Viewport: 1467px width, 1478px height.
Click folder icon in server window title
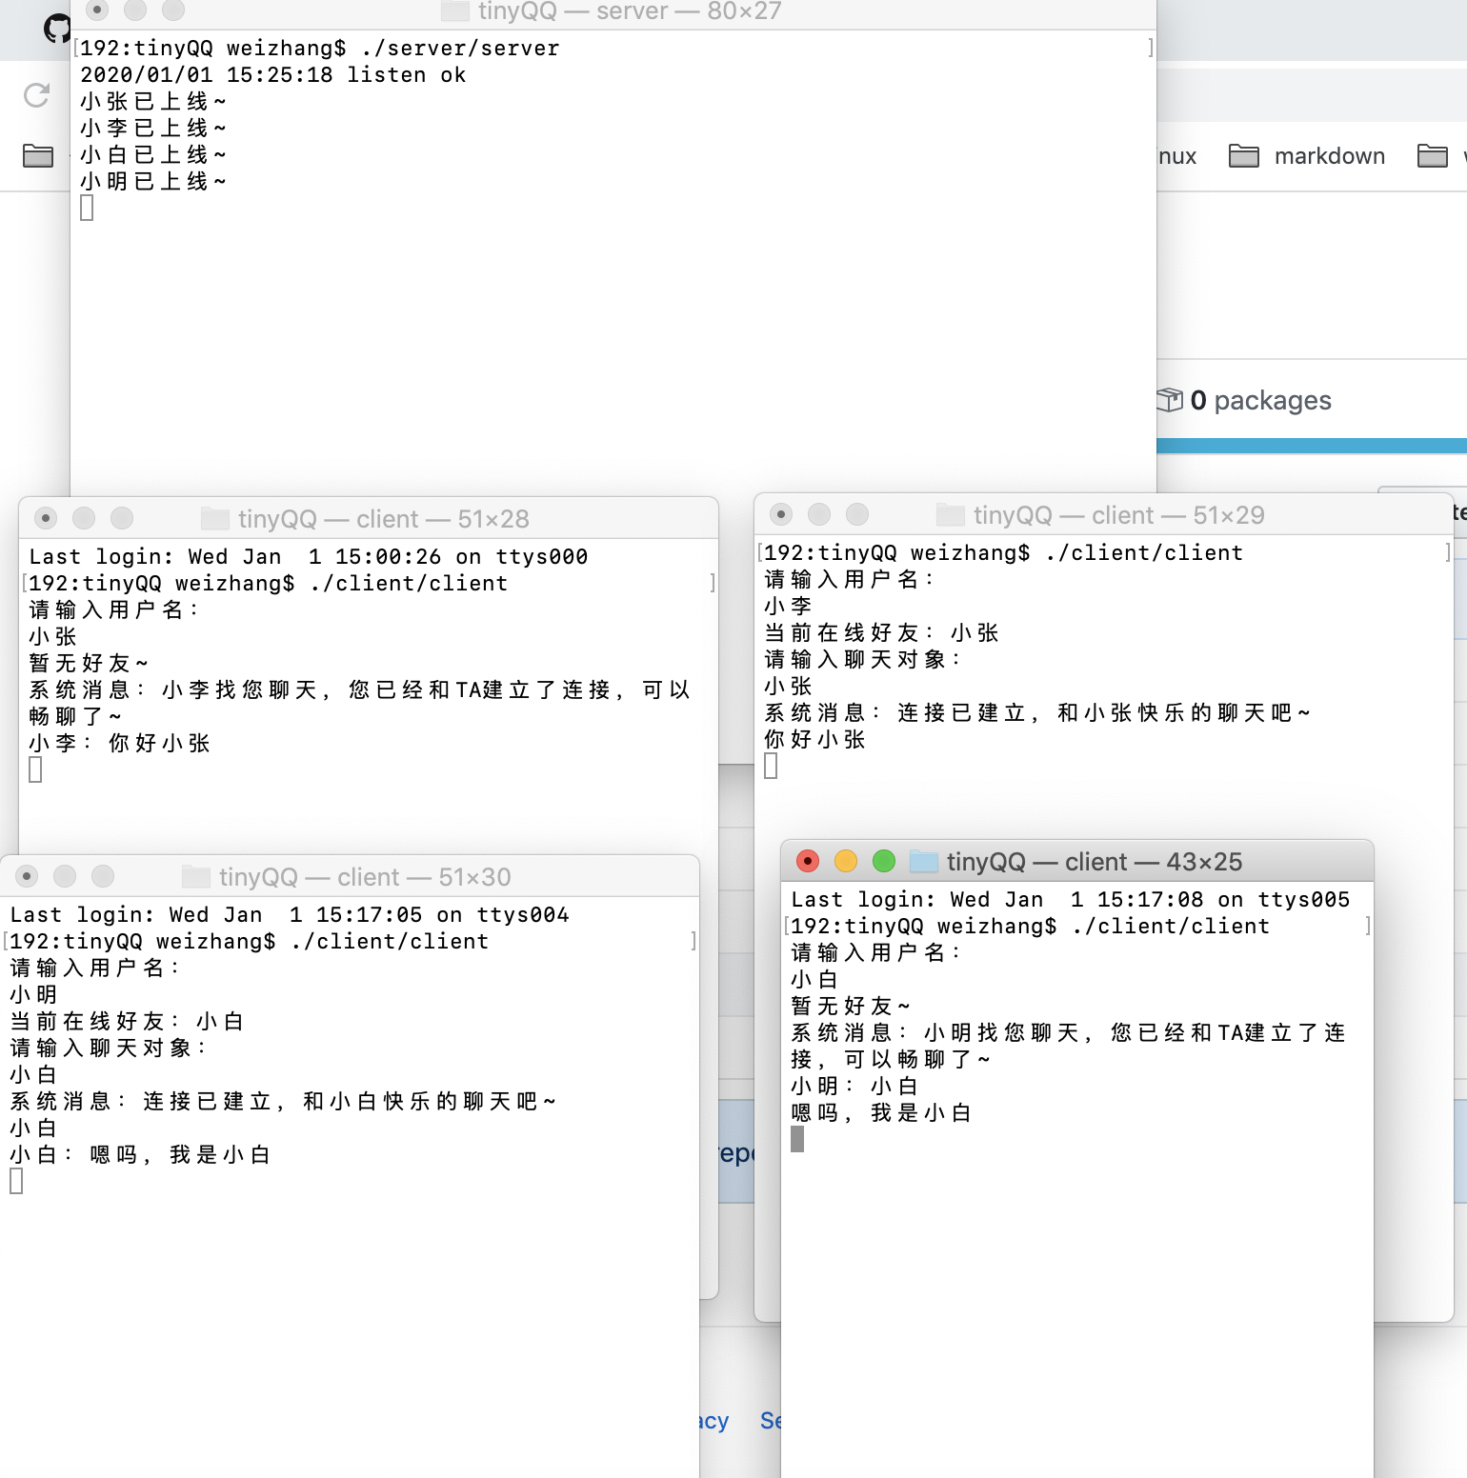pyautogui.click(x=455, y=11)
